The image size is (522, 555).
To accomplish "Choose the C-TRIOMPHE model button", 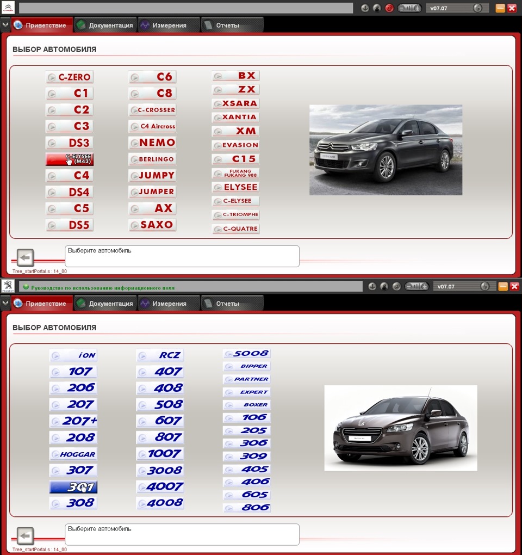I will (236, 214).
